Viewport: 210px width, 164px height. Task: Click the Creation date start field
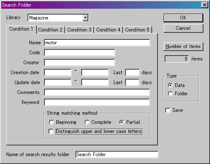(58, 72)
